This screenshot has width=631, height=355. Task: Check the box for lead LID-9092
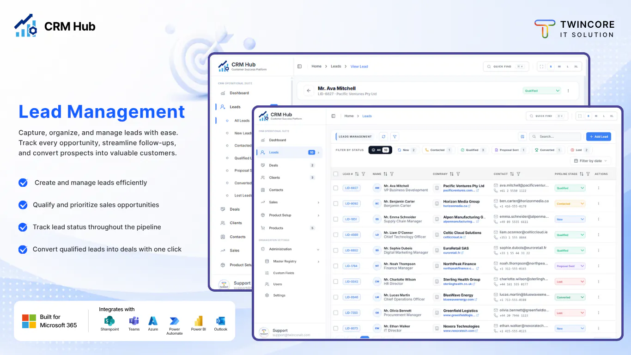(x=336, y=203)
